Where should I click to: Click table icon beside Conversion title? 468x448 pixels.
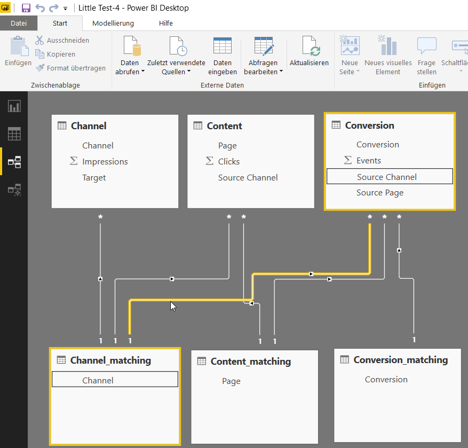click(336, 125)
